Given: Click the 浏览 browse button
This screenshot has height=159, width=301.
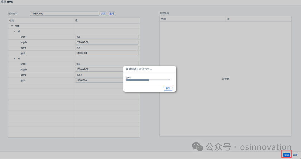Looking at the screenshot, I should (x=103, y=13).
